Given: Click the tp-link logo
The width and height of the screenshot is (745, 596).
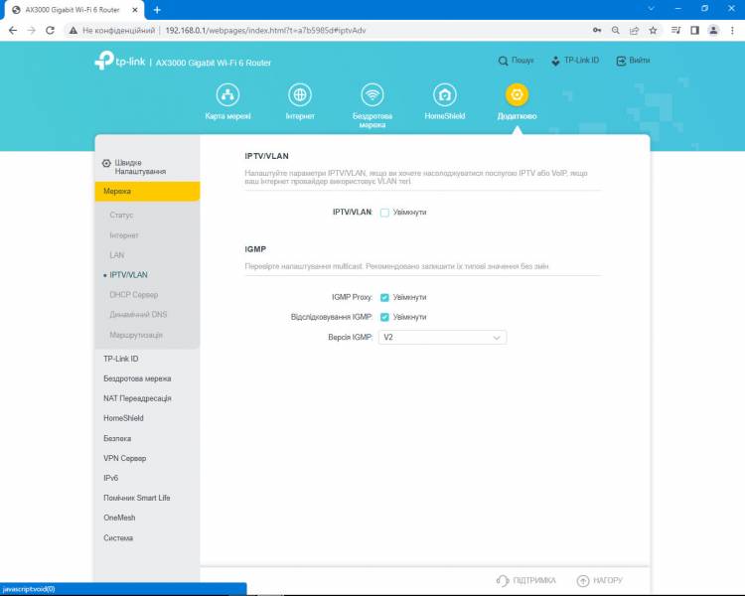Looking at the screenshot, I should 120,61.
